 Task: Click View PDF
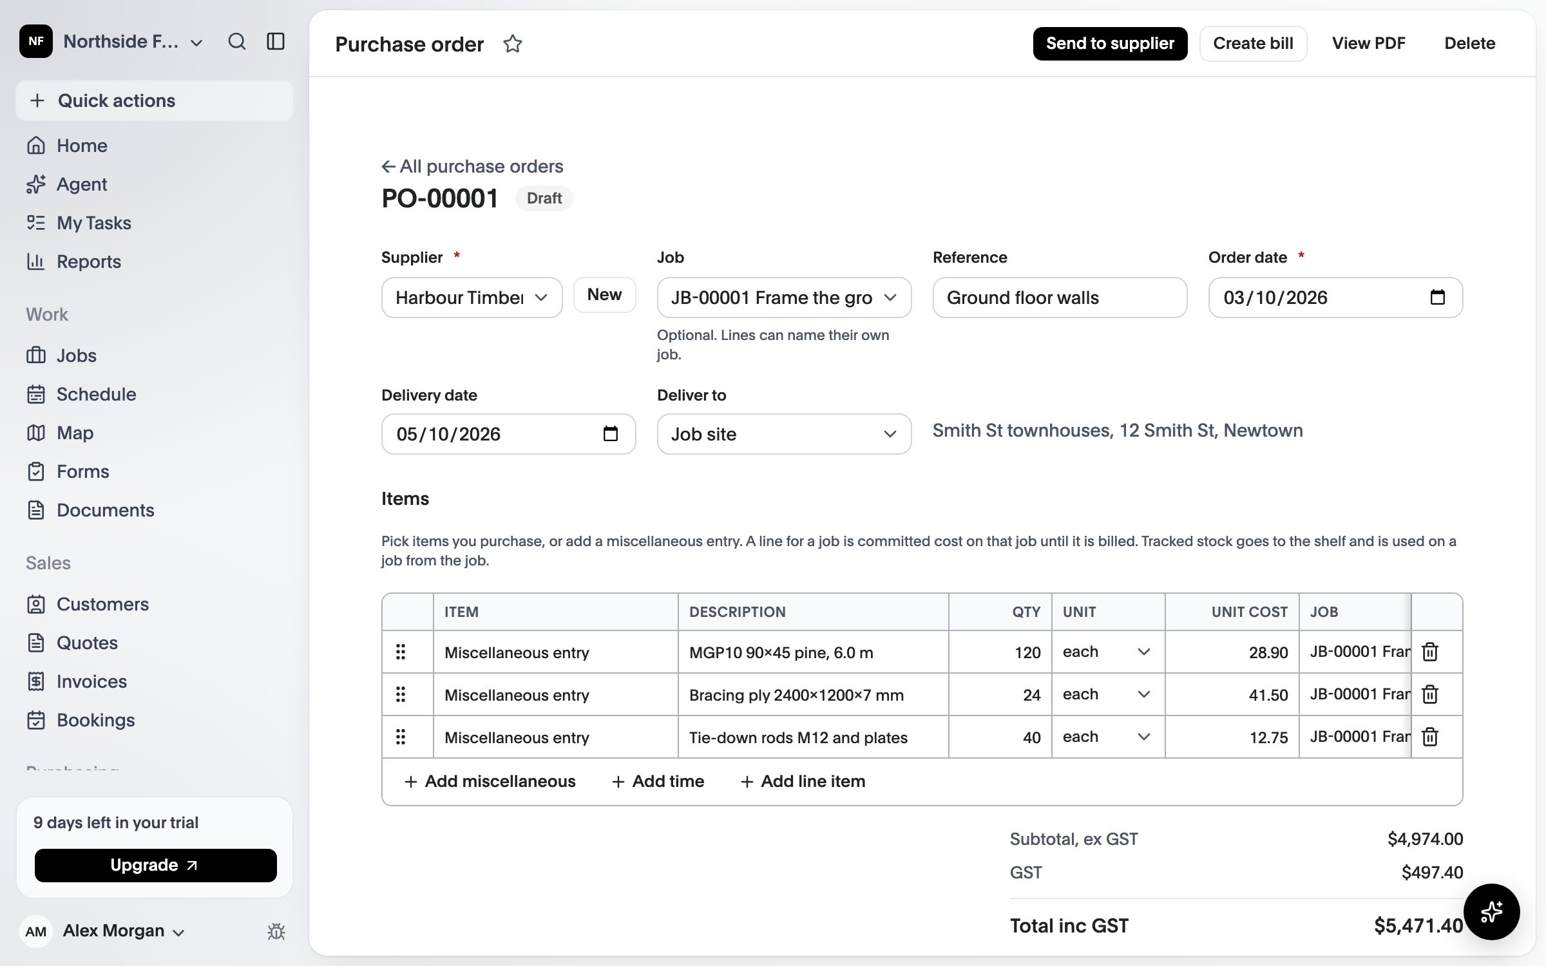[x=1368, y=44]
